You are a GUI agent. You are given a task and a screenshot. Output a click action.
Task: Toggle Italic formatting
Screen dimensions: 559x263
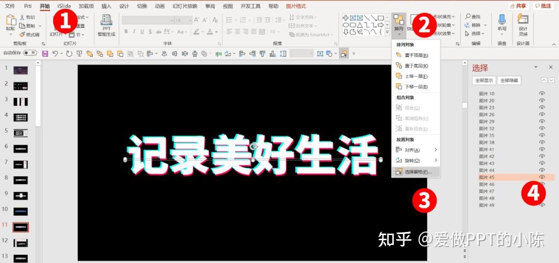[134, 32]
